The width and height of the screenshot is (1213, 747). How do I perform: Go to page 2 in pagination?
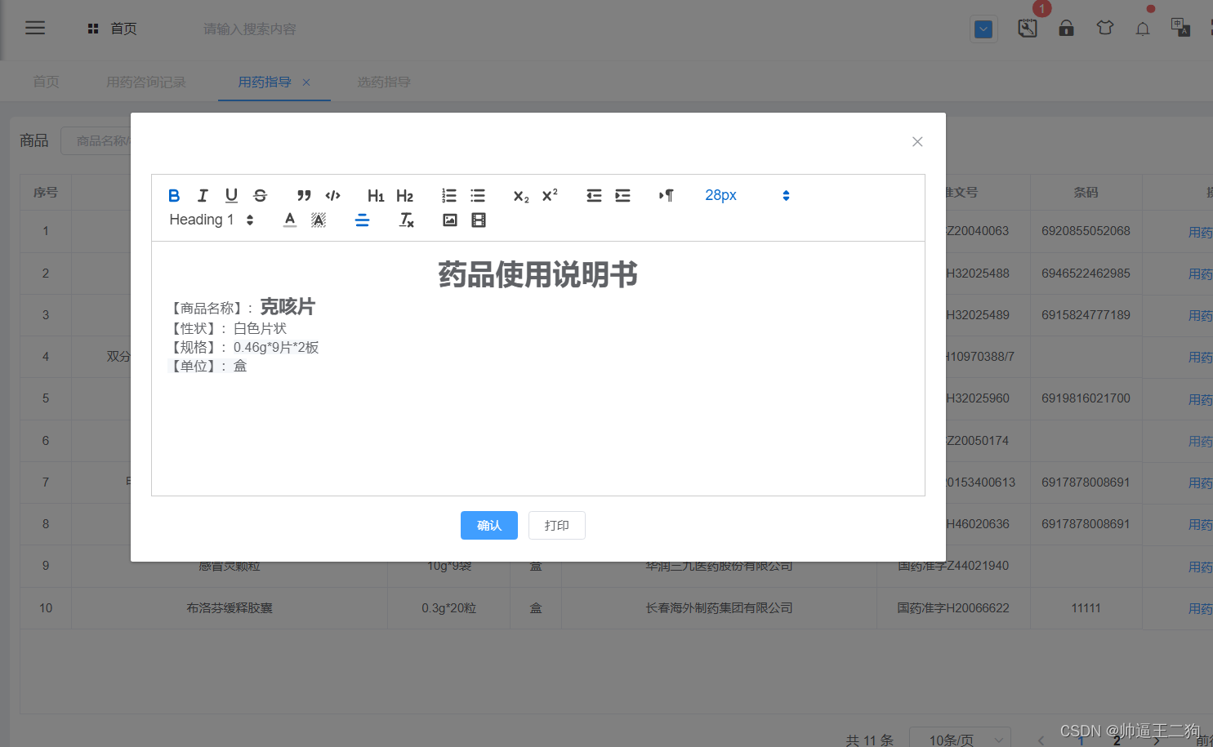(1117, 740)
